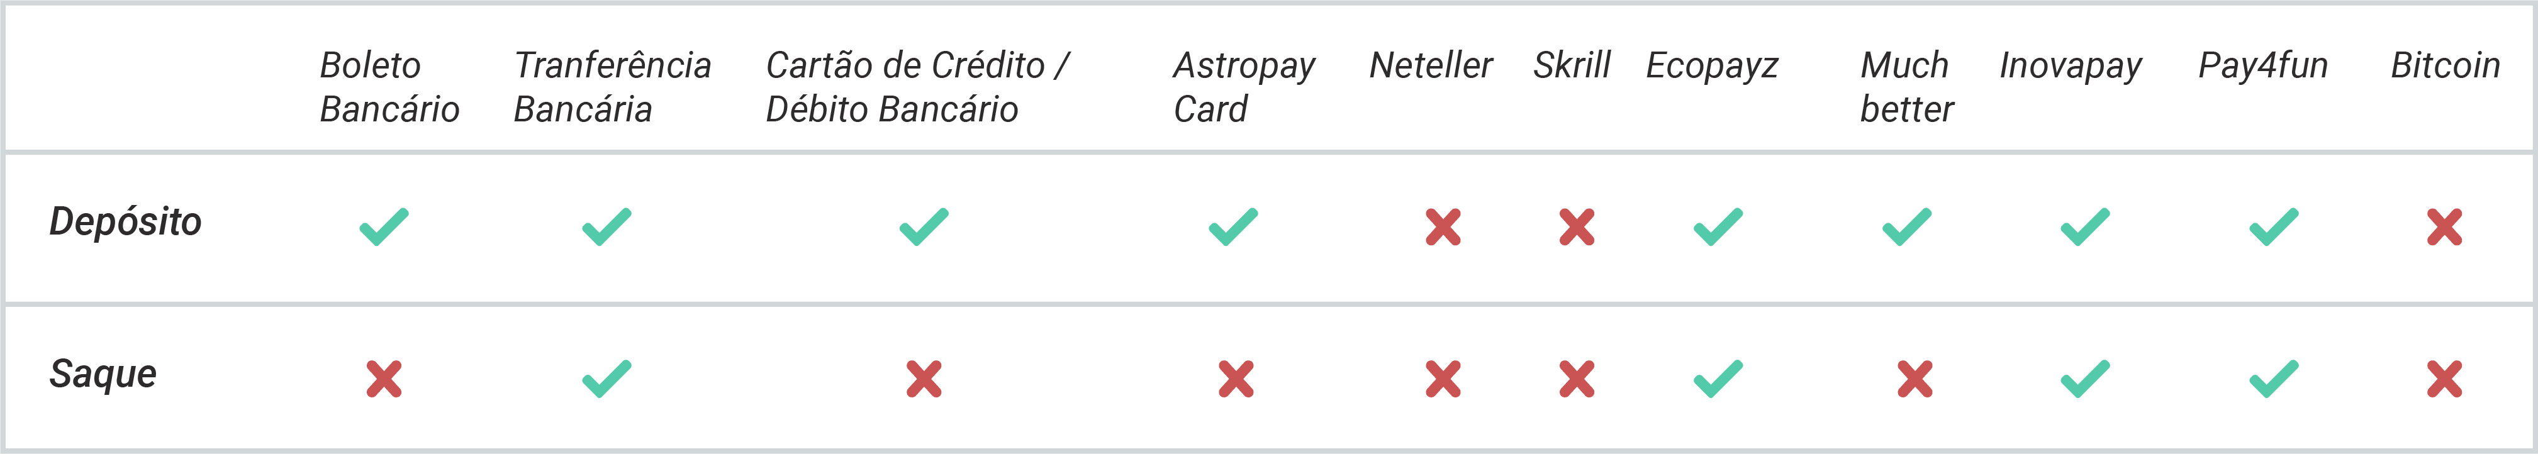
Task: Select the Depósito red cross for Bitcoin
Action: (x=2444, y=226)
